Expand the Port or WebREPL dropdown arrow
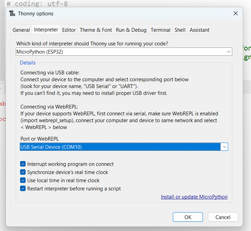This screenshot has height=231, width=251. click(224, 147)
